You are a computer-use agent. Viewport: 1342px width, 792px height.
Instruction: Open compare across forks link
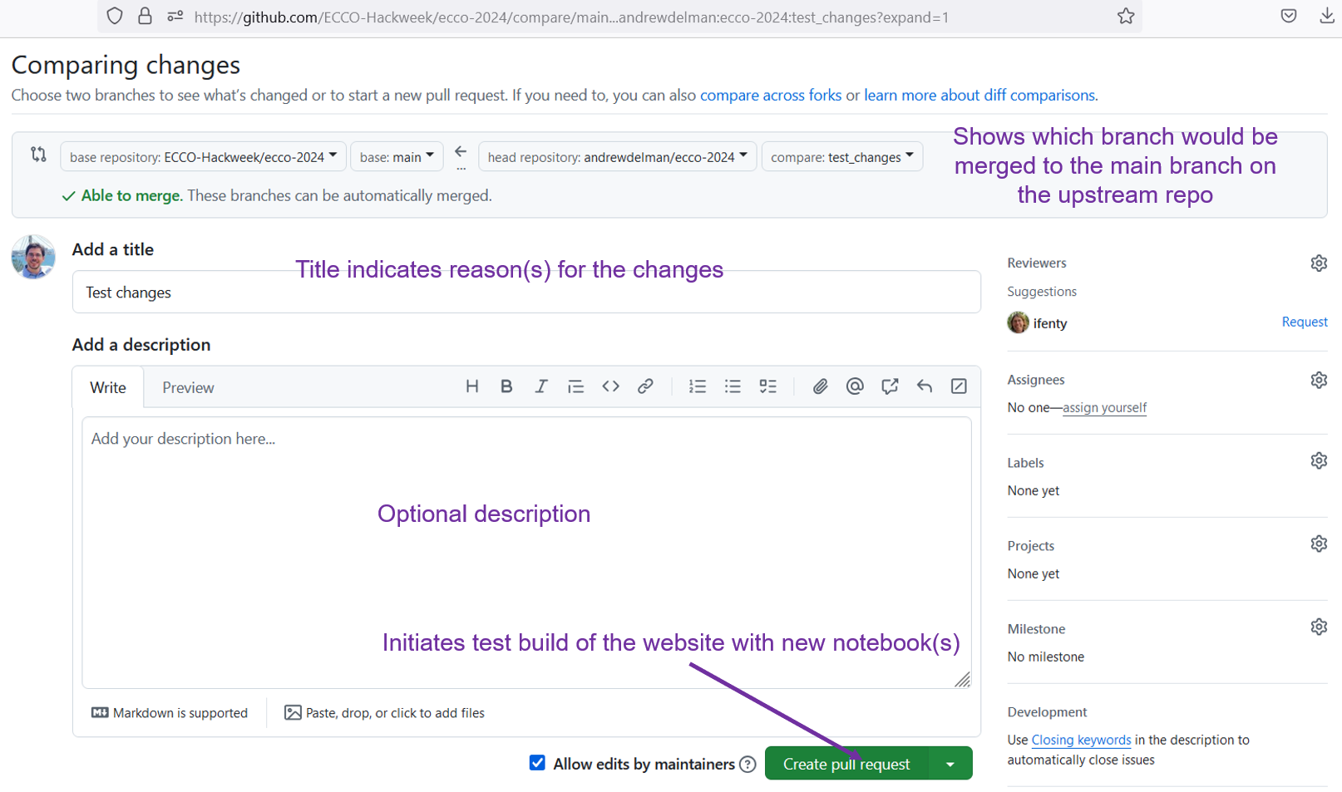point(771,95)
